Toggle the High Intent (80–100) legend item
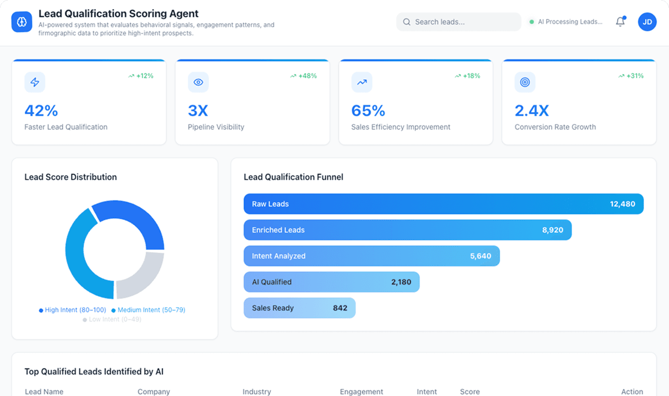Viewport: 669px width, 396px height. point(73,310)
